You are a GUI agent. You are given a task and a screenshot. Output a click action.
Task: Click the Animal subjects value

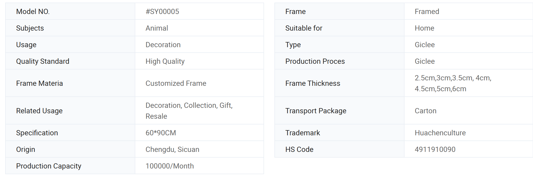click(x=157, y=28)
